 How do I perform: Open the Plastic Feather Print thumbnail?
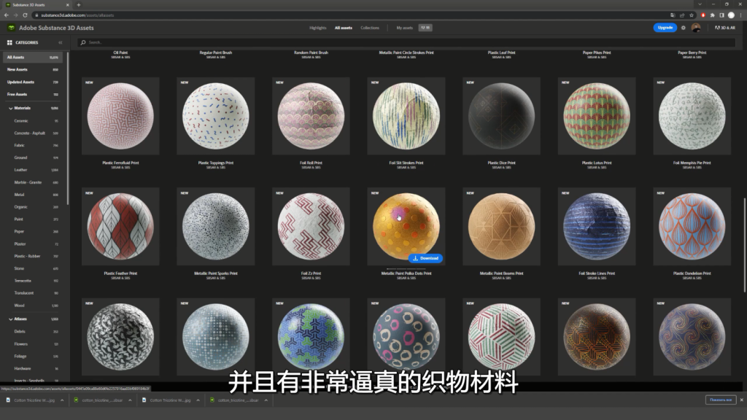(120, 226)
